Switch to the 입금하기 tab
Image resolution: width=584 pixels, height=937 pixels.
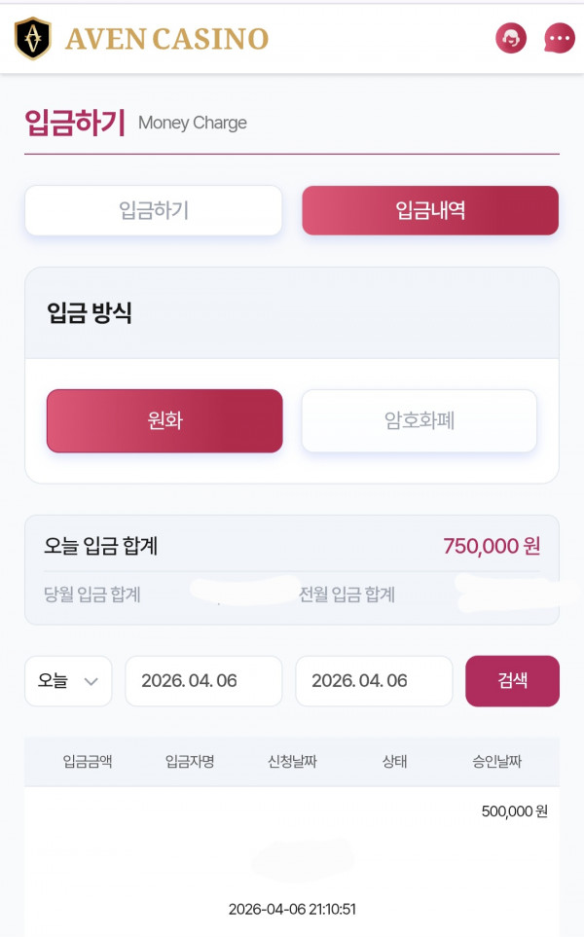[153, 210]
